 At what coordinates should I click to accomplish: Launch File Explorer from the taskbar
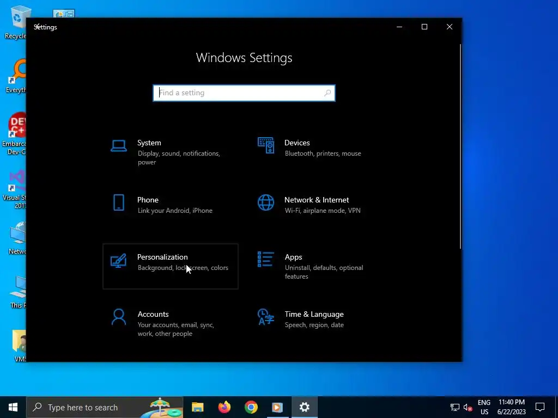coord(197,407)
